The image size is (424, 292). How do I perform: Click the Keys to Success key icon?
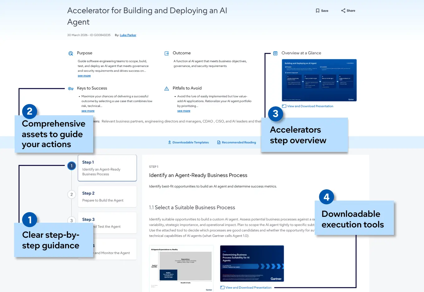click(71, 89)
